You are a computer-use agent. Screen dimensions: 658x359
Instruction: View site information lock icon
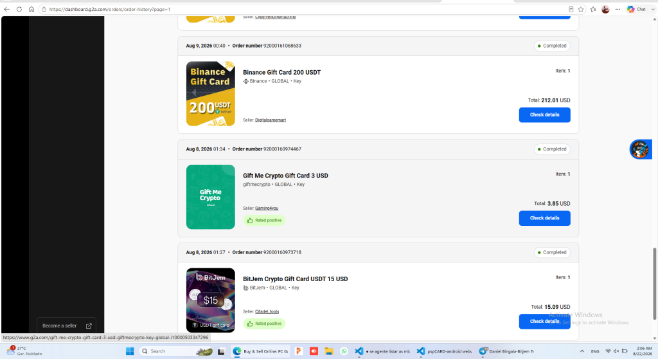pyautogui.click(x=44, y=9)
